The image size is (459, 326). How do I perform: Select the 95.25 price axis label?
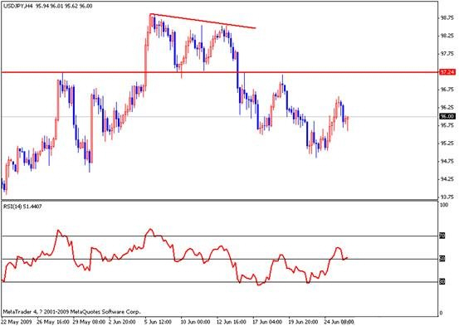point(447,144)
